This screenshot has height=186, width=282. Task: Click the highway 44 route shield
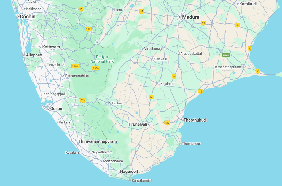pos(151,97)
